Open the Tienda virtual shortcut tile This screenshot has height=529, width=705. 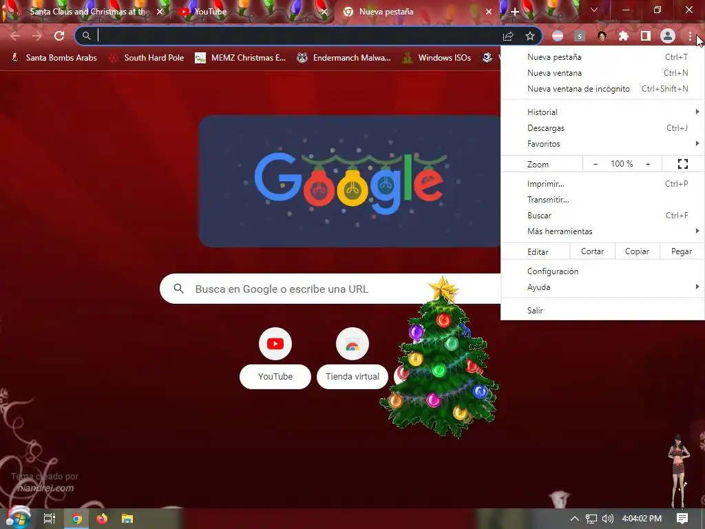click(352, 358)
